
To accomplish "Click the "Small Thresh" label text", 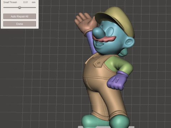I will [x=10, y=2].
